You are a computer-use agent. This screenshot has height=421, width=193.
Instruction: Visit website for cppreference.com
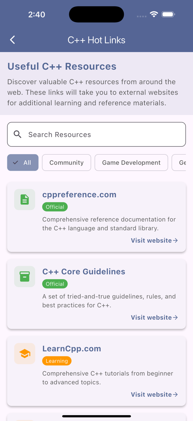pyautogui.click(x=154, y=240)
